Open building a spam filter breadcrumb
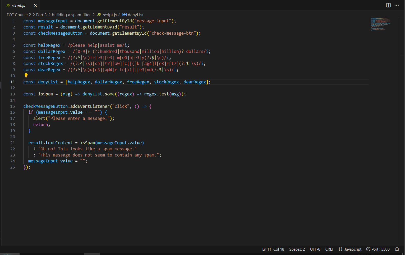The image size is (405, 255). click(x=71, y=15)
